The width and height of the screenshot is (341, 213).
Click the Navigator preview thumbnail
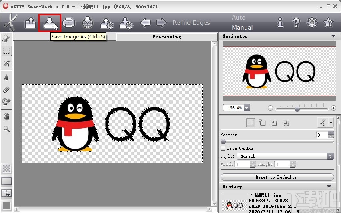[279, 71]
